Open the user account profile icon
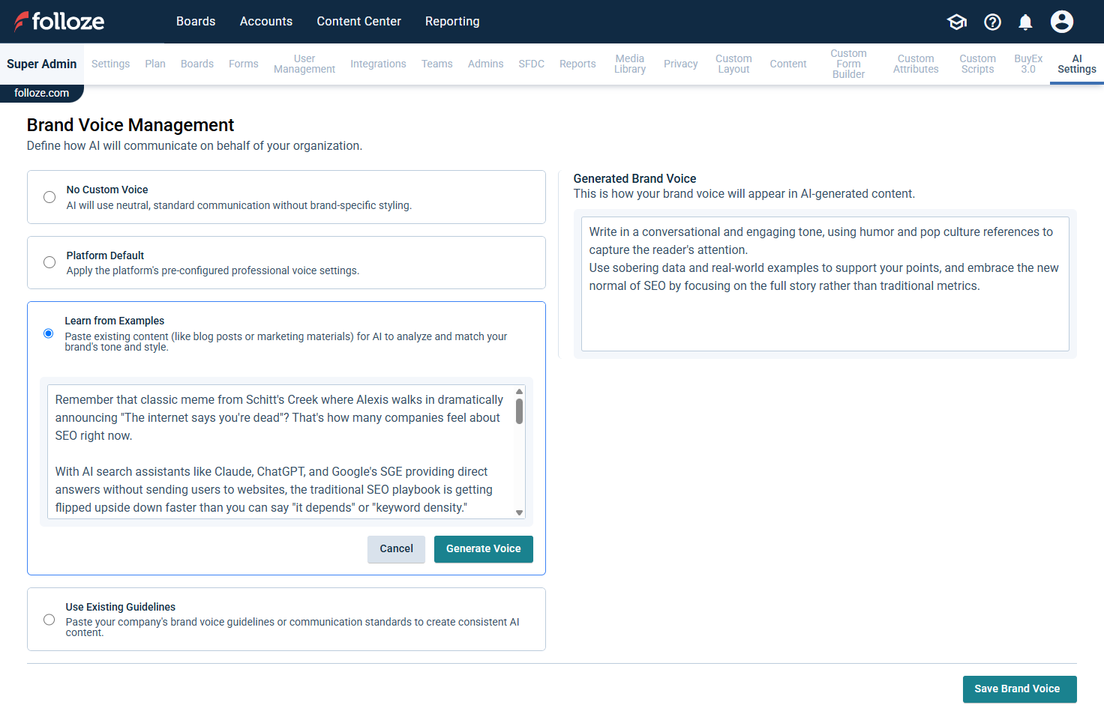The image size is (1104, 717). pyautogui.click(x=1061, y=22)
